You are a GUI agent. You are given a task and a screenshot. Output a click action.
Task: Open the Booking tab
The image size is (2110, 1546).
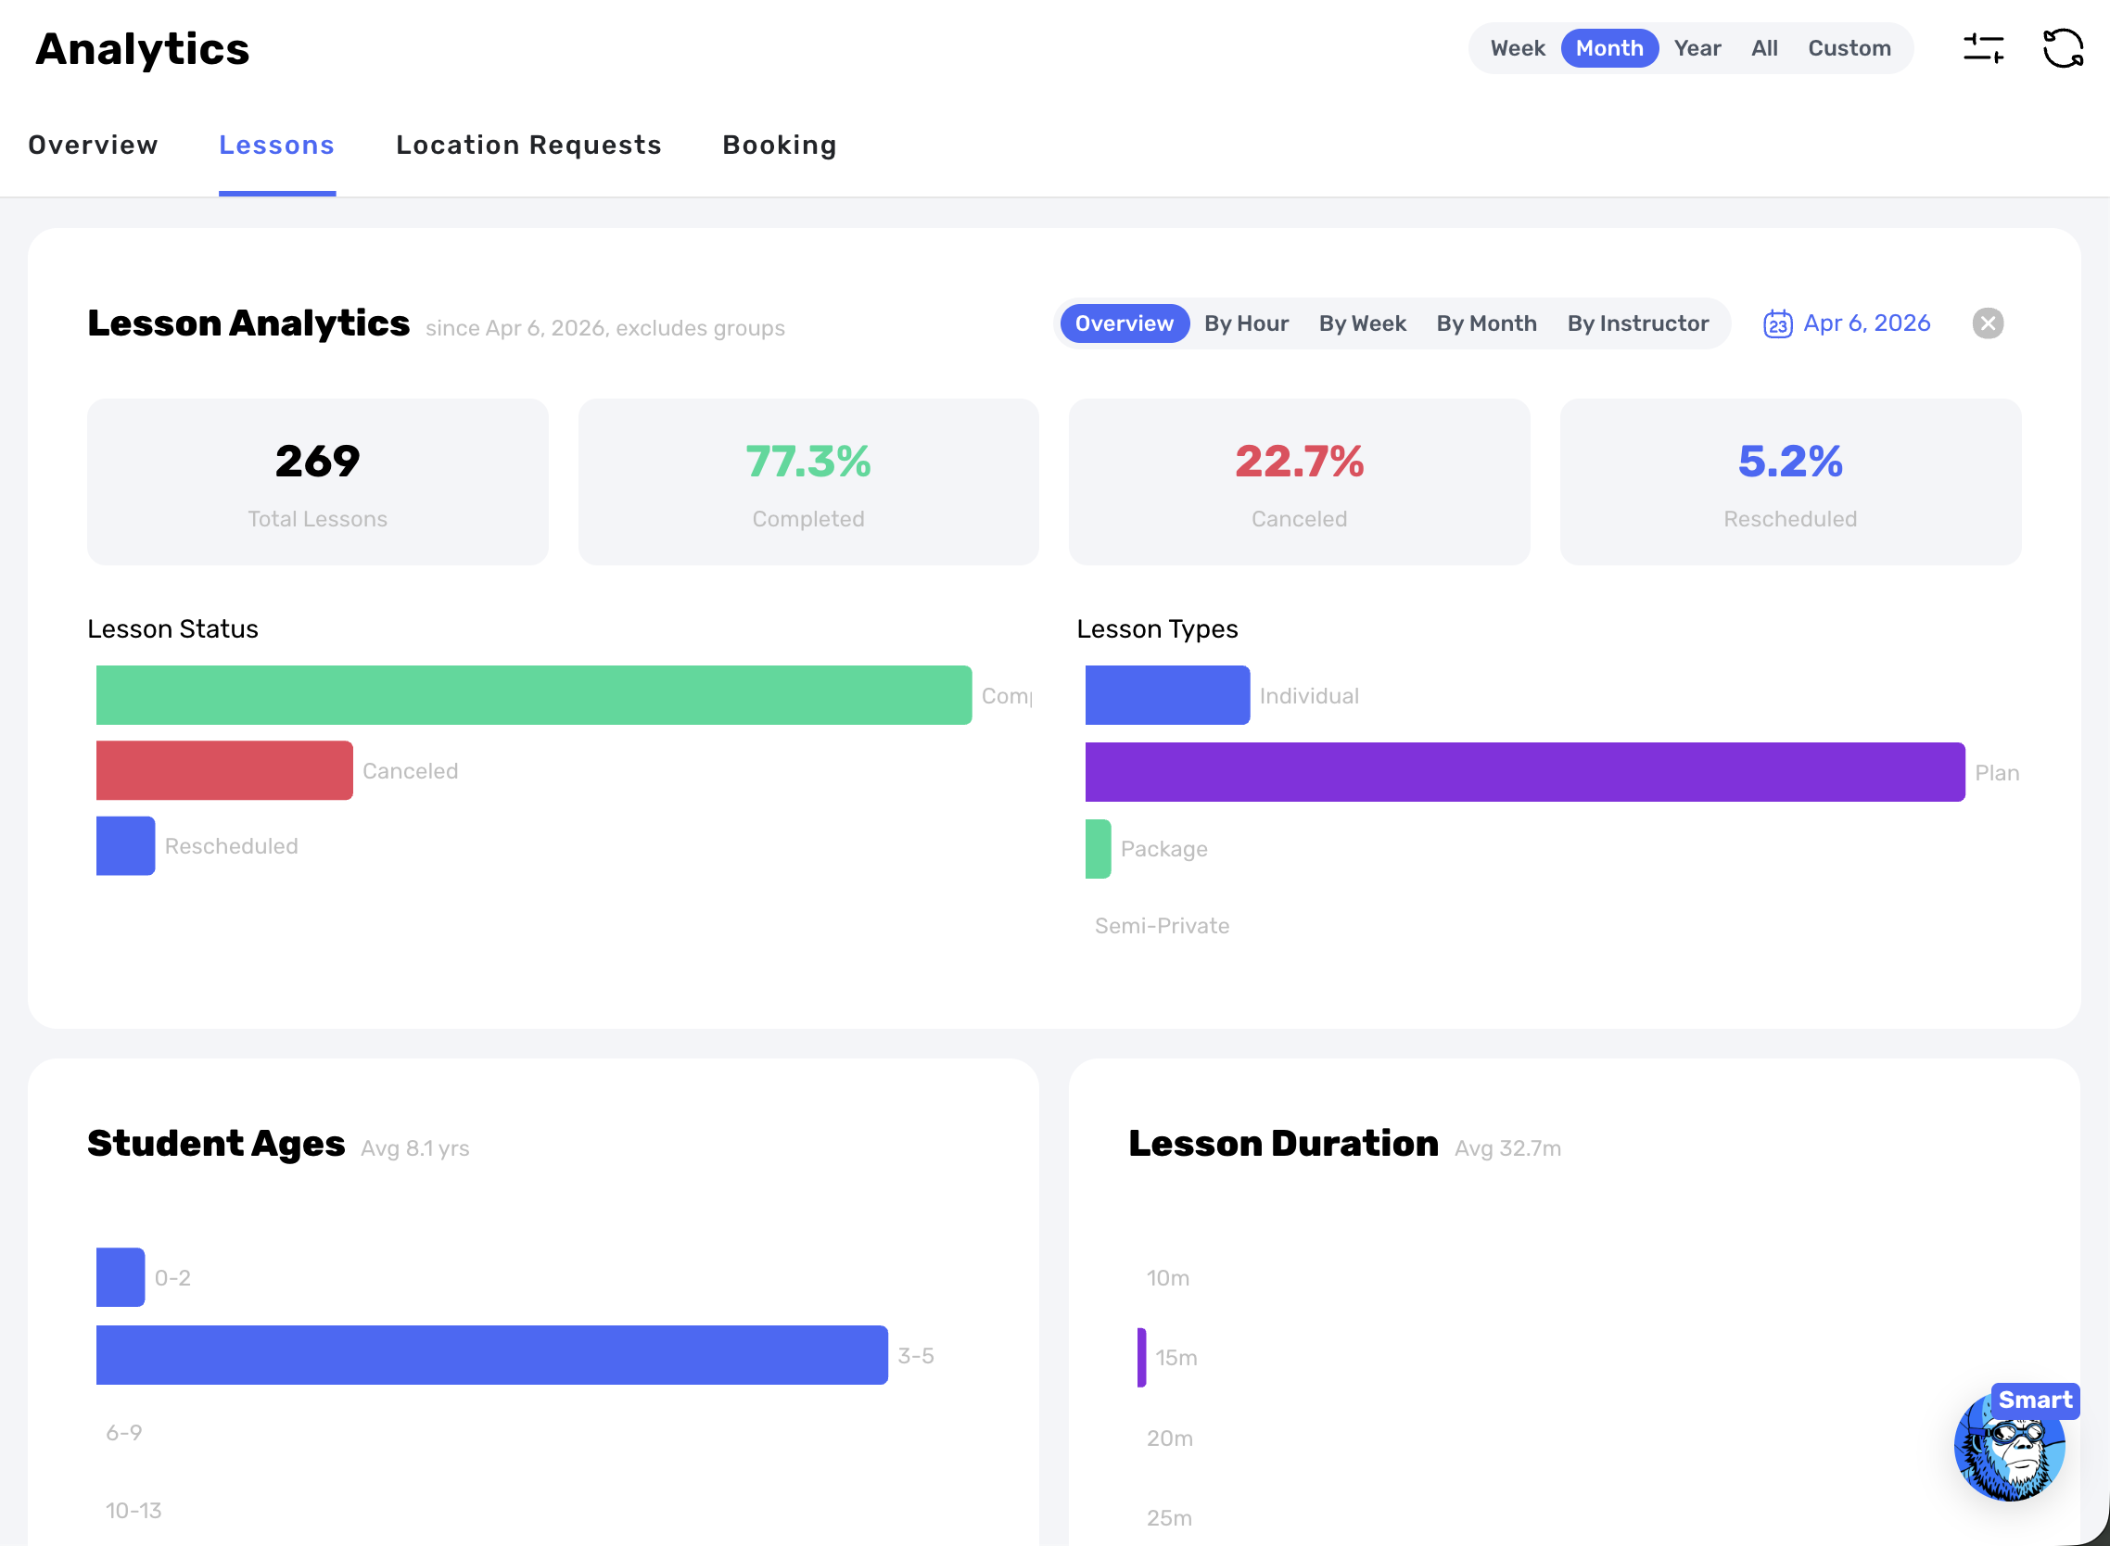point(780,146)
